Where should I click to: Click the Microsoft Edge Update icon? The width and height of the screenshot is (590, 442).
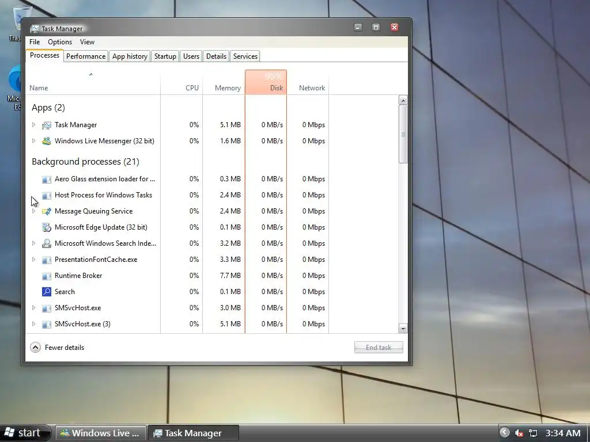click(x=47, y=227)
